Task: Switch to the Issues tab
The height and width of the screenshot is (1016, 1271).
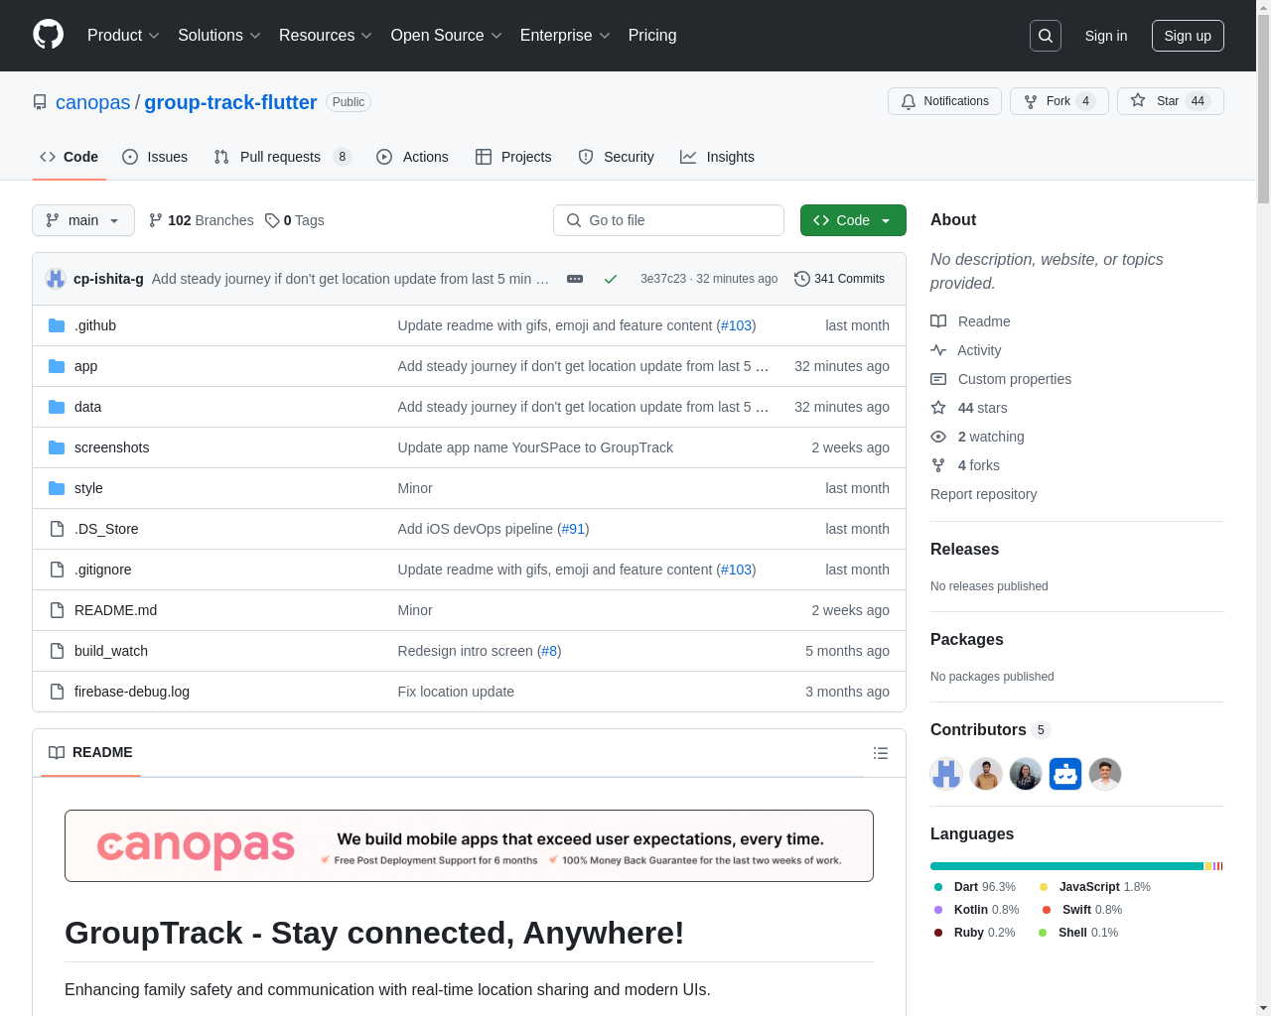Action: 155,157
